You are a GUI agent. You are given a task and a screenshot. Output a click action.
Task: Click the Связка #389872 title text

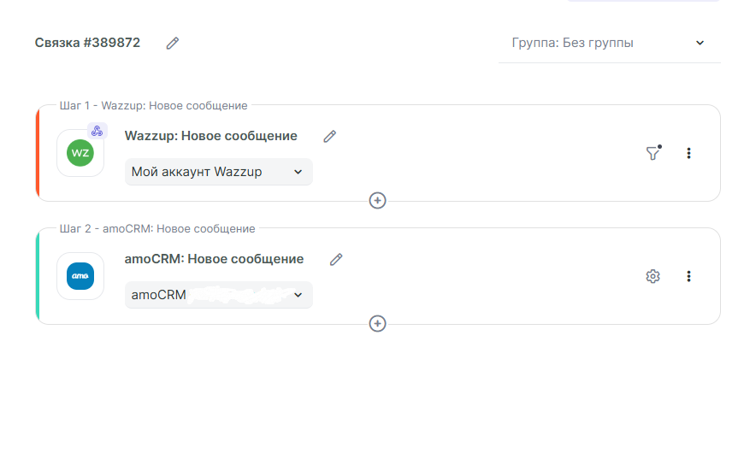(x=87, y=43)
